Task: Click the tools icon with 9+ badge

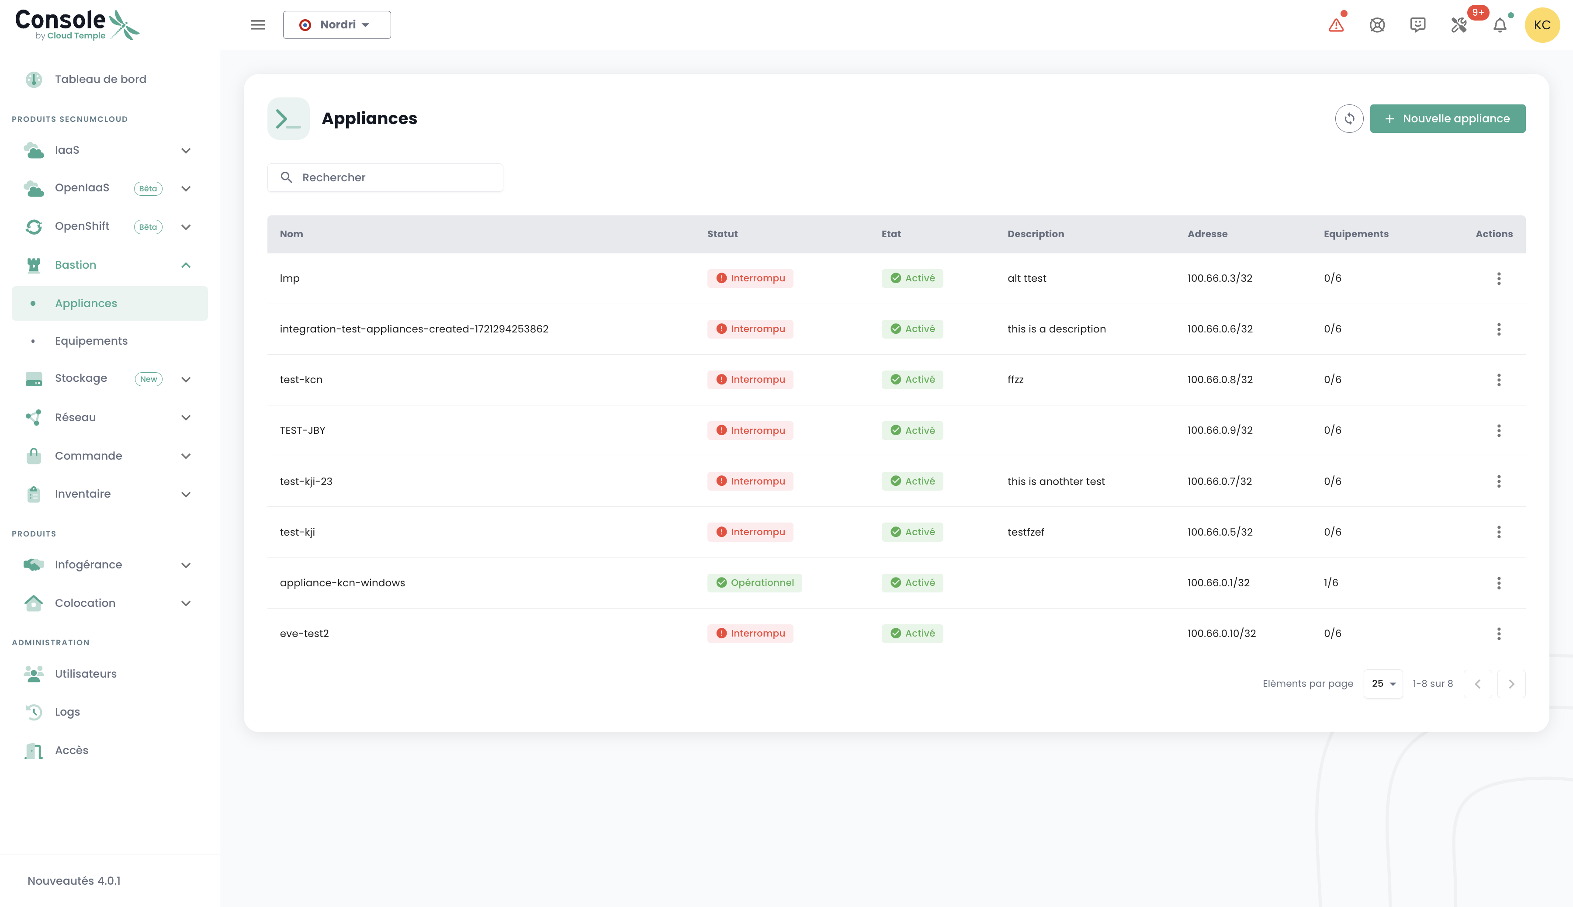Action: (x=1459, y=25)
